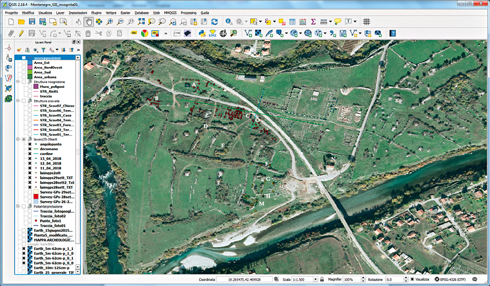
Task: Click the Rotazione value field
Action: pyautogui.click(x=394, y=279)
